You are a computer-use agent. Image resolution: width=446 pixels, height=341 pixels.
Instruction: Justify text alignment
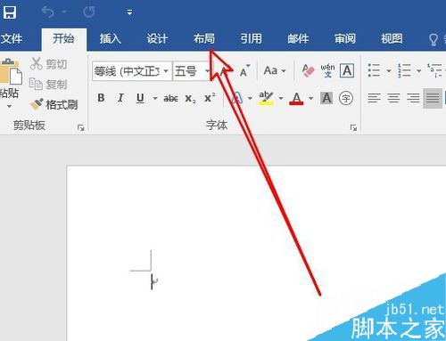pyautogui.click(x=433, y=98)
